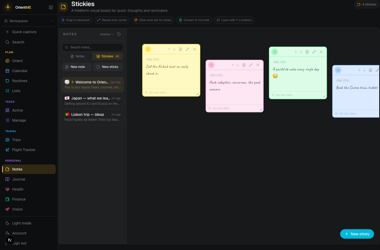Convert green sticky to full note

(x=307, y=52)
